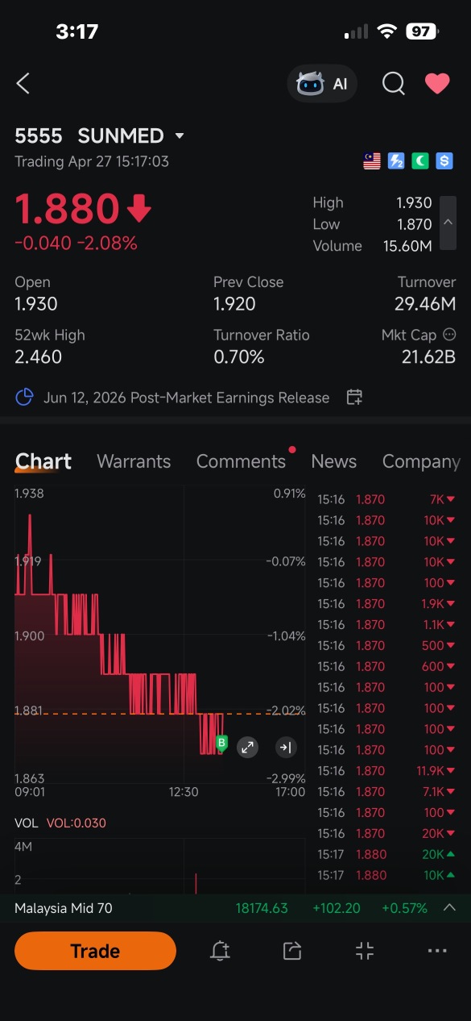Select the 15:16 trade with 7K volume

386,499
